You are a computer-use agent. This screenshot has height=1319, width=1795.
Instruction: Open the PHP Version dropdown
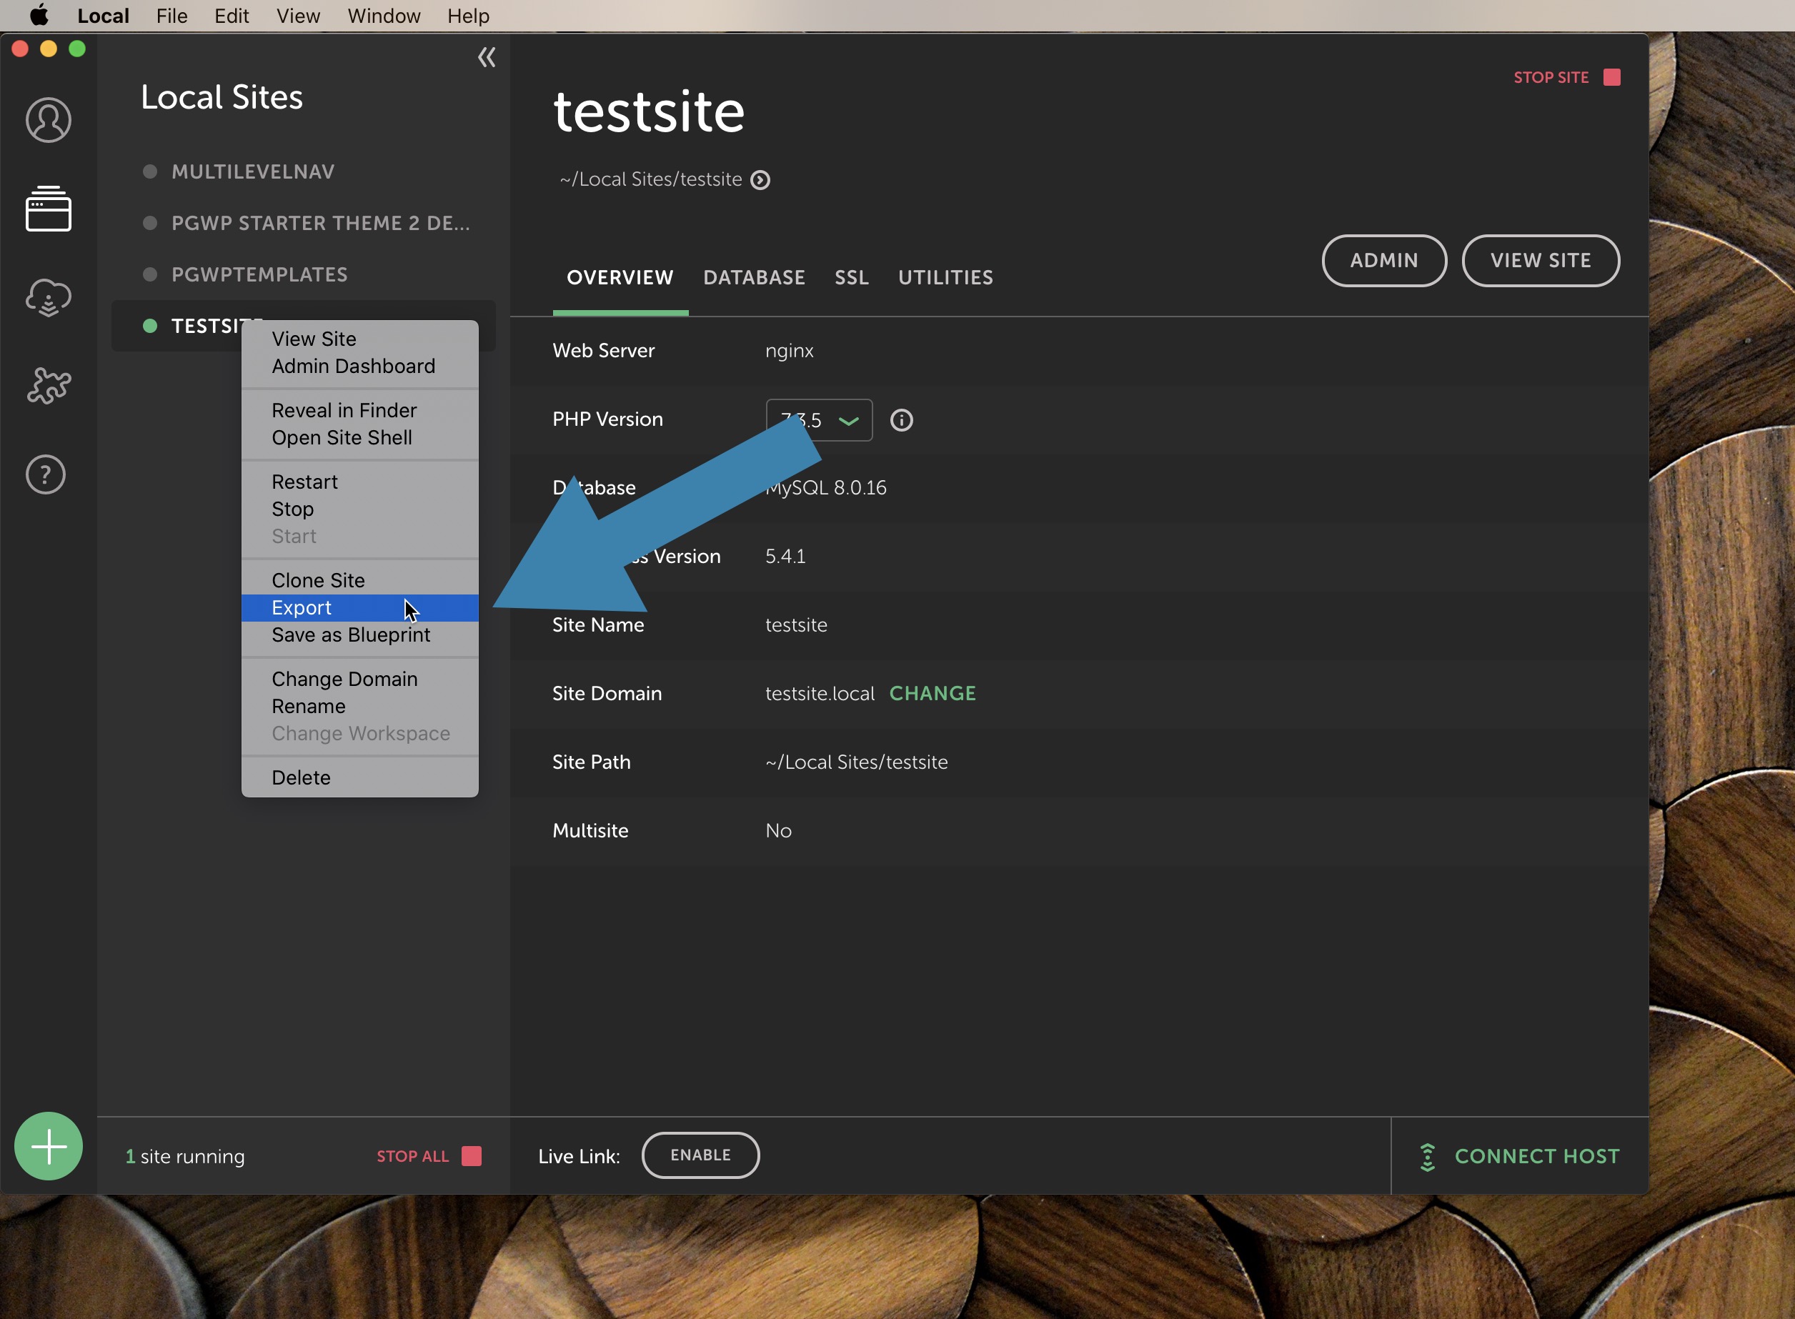(x=819, y=420)
